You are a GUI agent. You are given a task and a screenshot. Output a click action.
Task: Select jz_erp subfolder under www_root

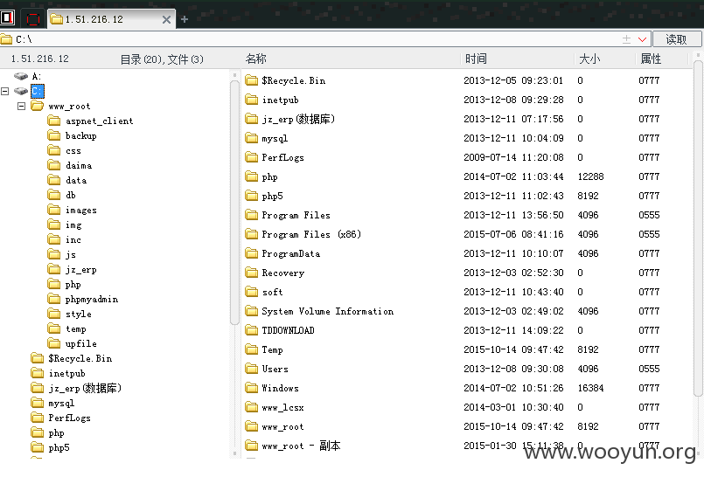(x=81, y=270)
